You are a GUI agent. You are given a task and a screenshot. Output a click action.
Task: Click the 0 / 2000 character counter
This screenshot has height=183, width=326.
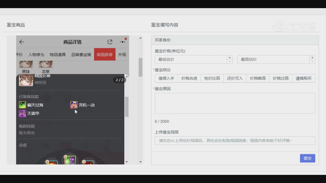click(x=162, y=121)
